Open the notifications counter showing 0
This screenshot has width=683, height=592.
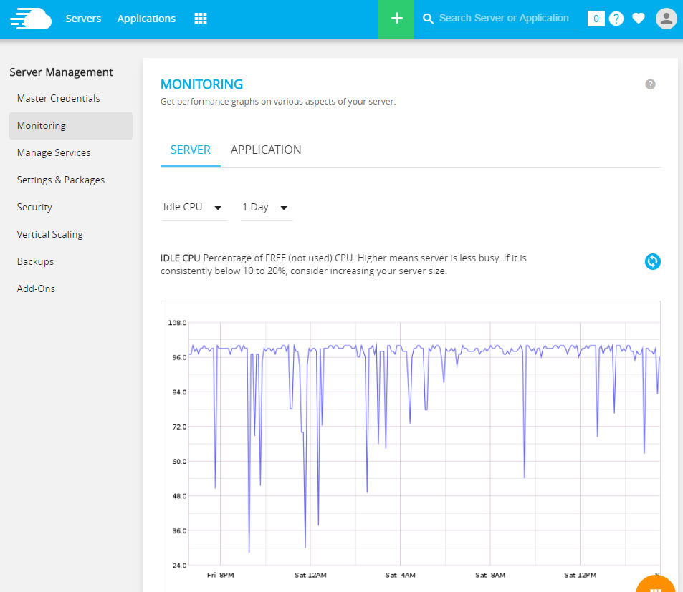click(596, 19)
